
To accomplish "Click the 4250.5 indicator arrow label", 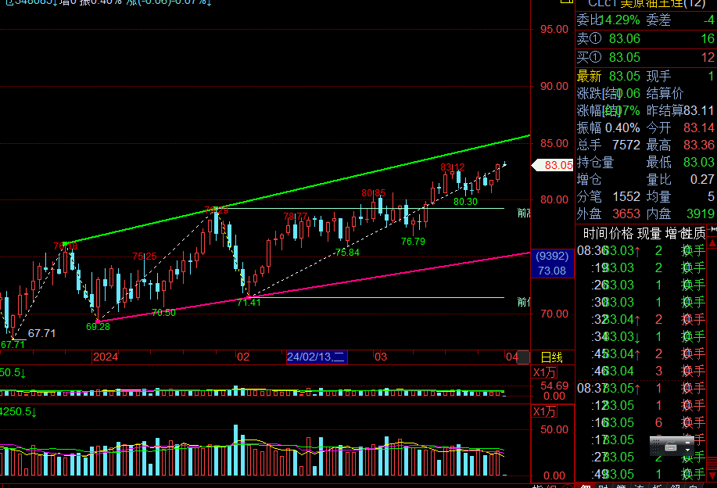I will tap(17, 411).
